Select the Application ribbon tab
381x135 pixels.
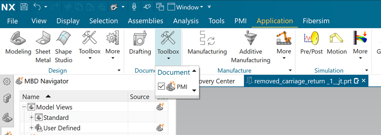(275, 21)
